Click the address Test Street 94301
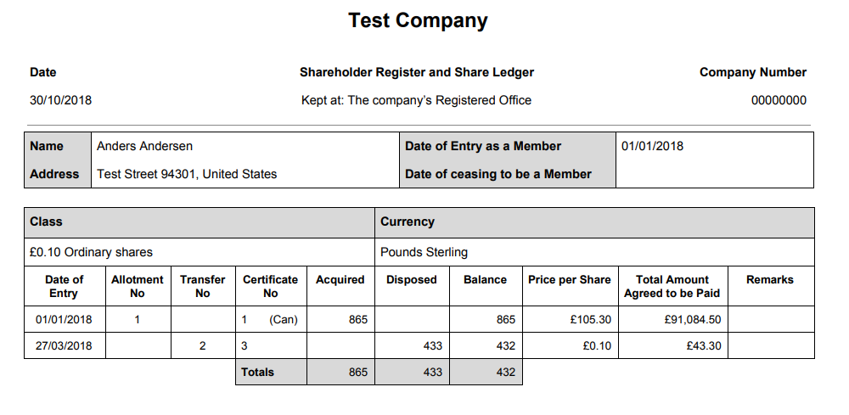Image resolution: width=849 pixels, height=415 pixels. [187, 174]
